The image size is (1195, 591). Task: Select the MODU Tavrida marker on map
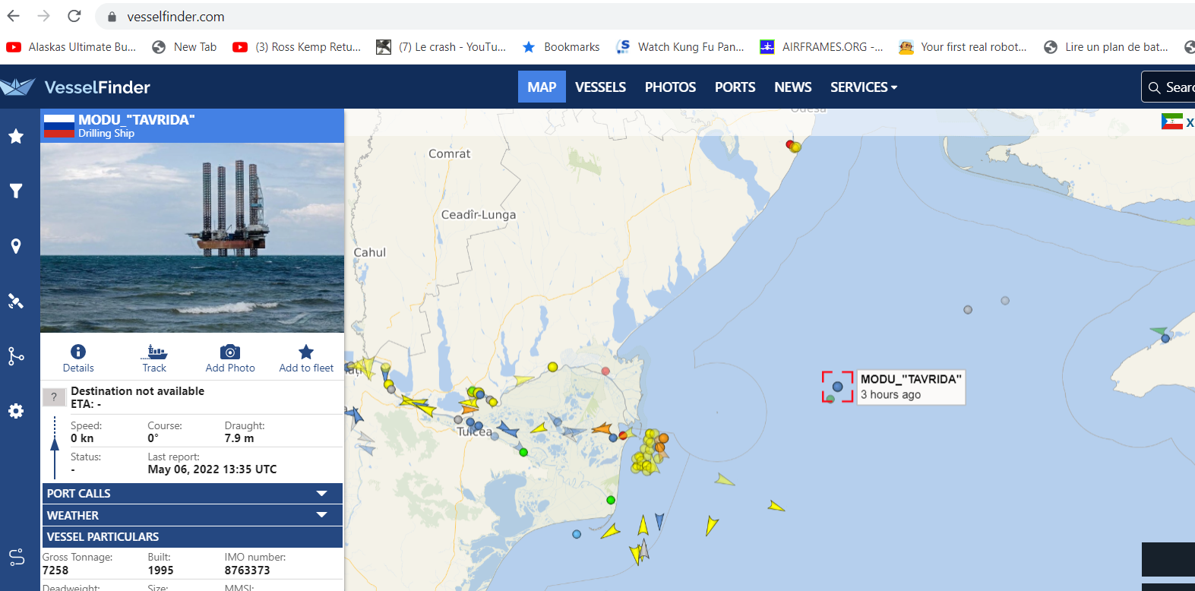[x=837, y=387]
